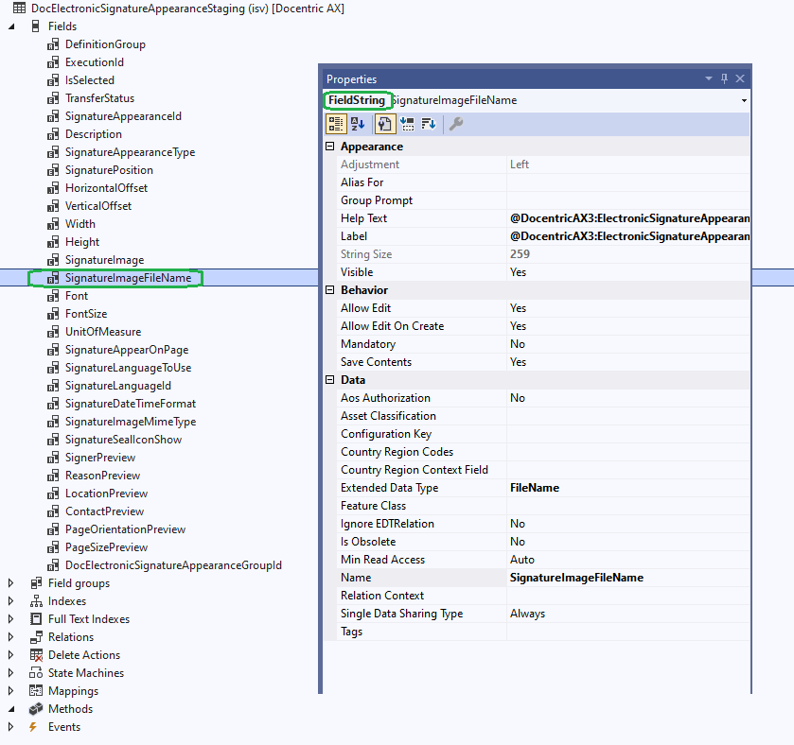Click the Delete Actions node icon
The height and width of the screenshot is (745, 794).
click(36, 655)
